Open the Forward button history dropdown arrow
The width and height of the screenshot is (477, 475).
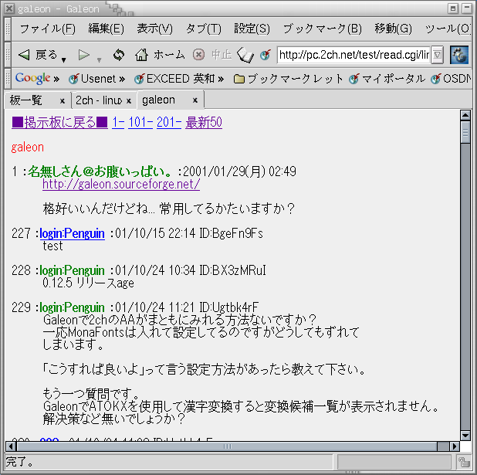click(x=99, y=59)
